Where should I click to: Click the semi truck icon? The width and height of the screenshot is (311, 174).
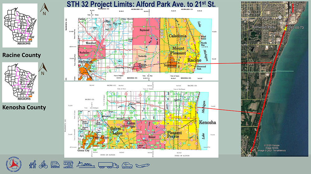(108, 165)
